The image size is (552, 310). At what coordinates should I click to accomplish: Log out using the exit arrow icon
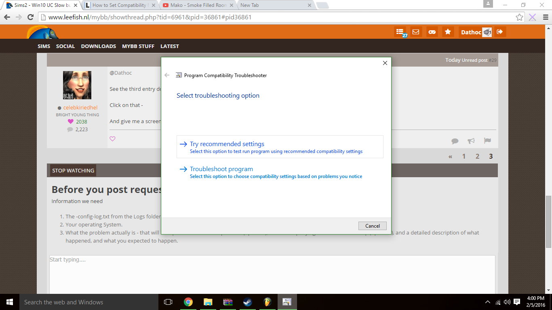click(500, 32)
